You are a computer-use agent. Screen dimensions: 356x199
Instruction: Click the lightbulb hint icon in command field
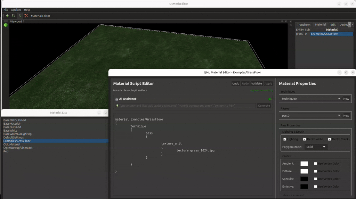(117, 106)
